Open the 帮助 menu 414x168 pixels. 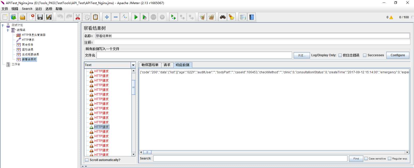coord(59,9)
